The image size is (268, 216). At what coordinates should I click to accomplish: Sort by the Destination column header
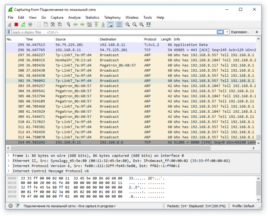121,39
